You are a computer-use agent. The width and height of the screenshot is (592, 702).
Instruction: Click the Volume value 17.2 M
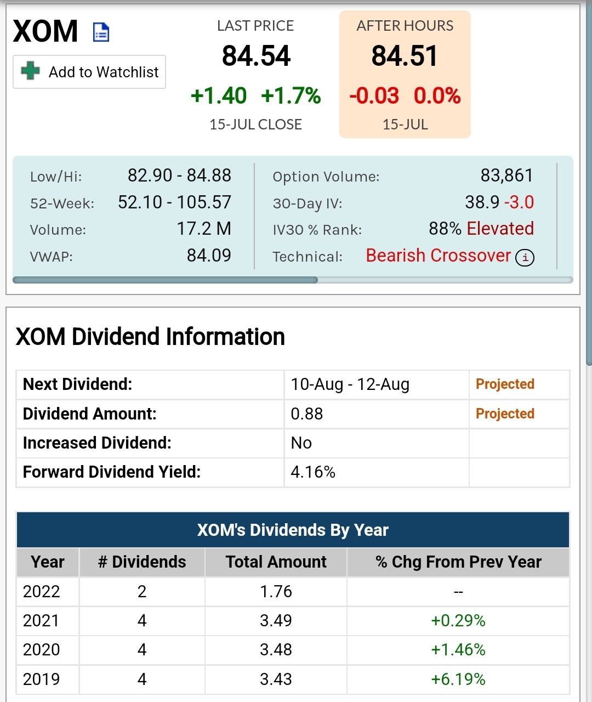tap(204, 229)
